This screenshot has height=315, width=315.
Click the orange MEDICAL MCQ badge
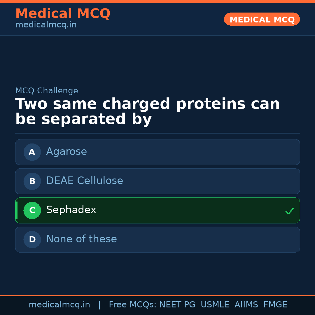[262, 19]
